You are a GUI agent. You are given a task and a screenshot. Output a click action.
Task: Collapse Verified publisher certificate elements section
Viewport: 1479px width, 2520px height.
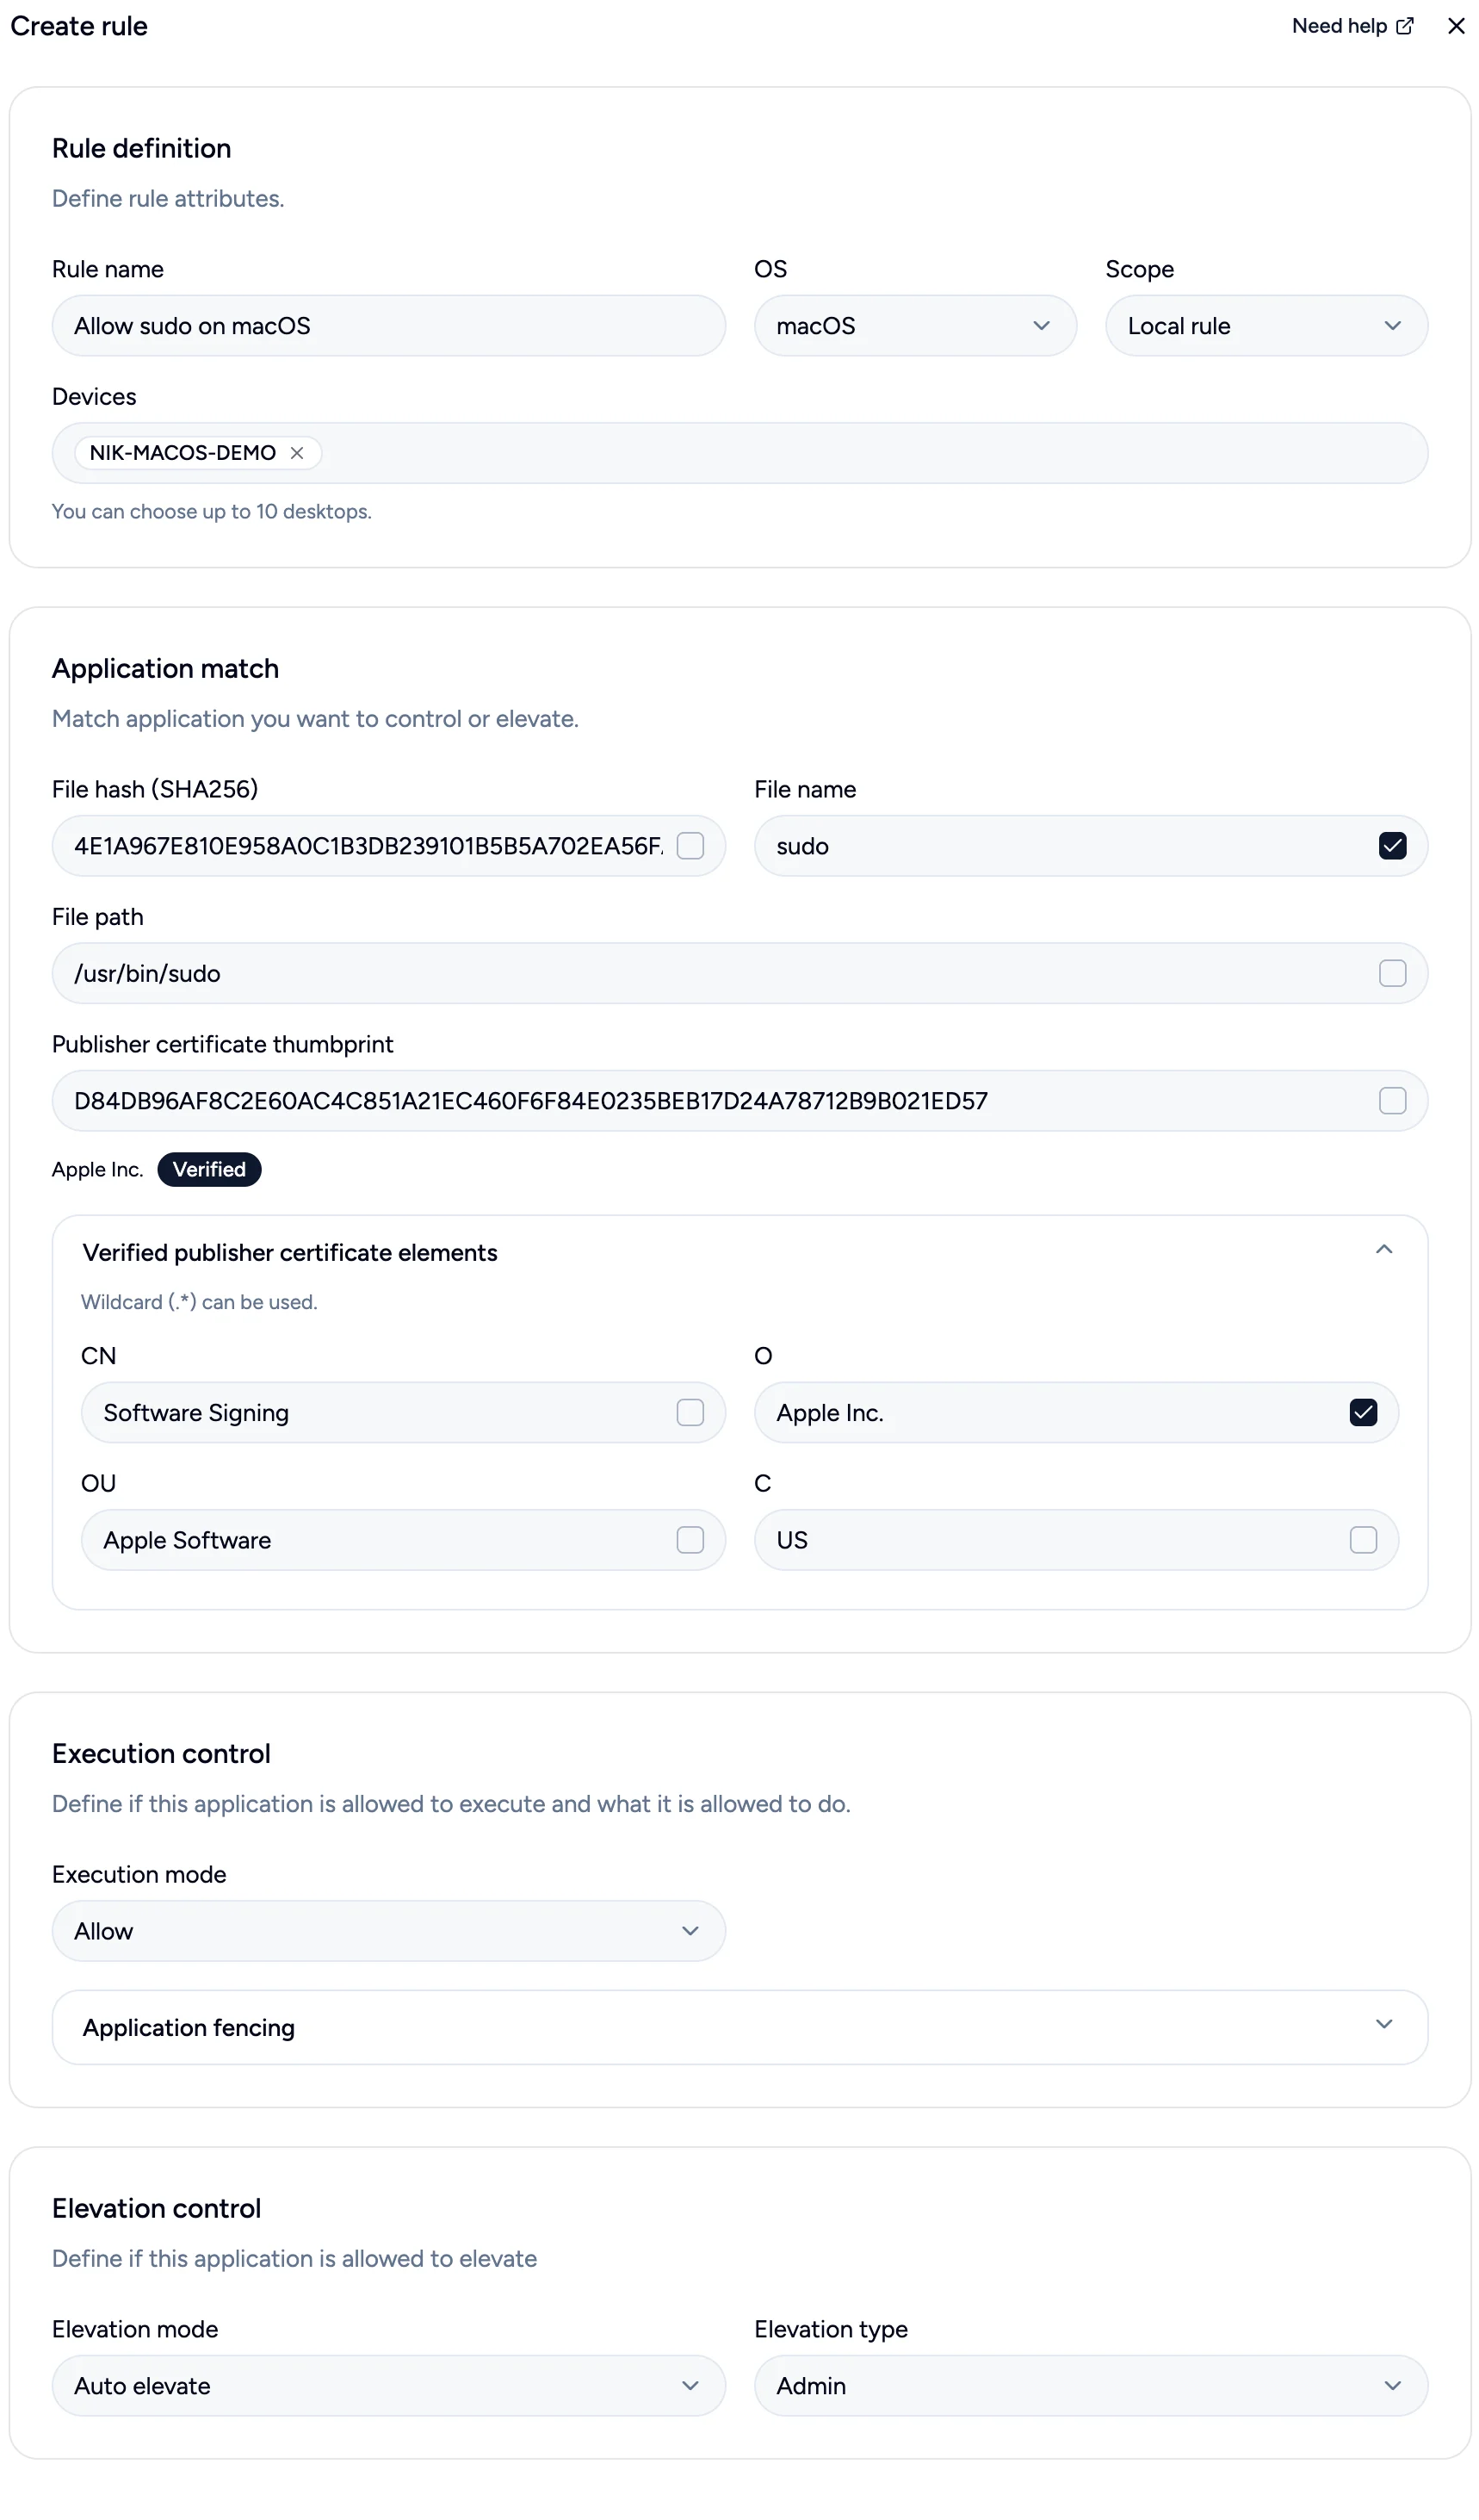click(1384, 1250)
